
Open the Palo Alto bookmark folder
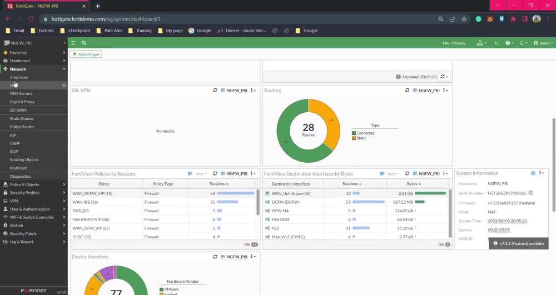[x=109, y=31]
